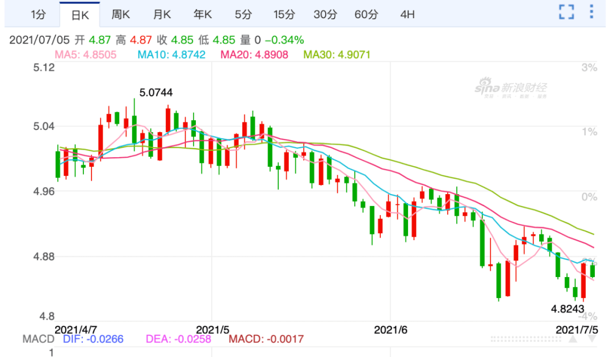Click the 4.96 price axis label

[44, 192]
